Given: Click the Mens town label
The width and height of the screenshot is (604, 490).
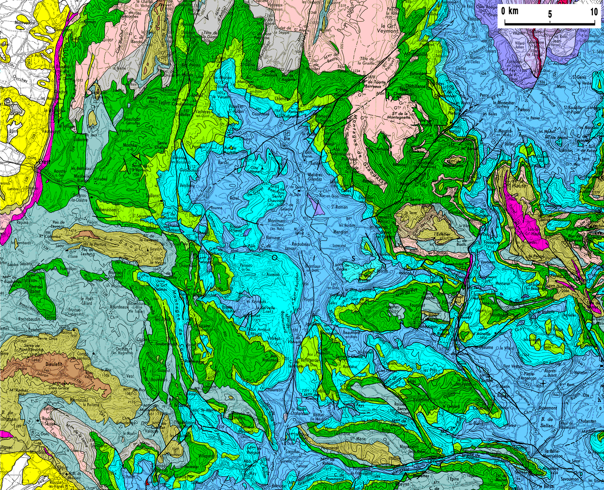Looking at the screenshot, I should [x=561, y=86].
